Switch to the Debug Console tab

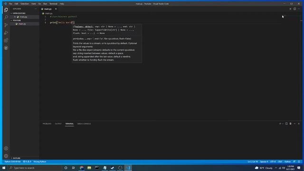(84, 123)
